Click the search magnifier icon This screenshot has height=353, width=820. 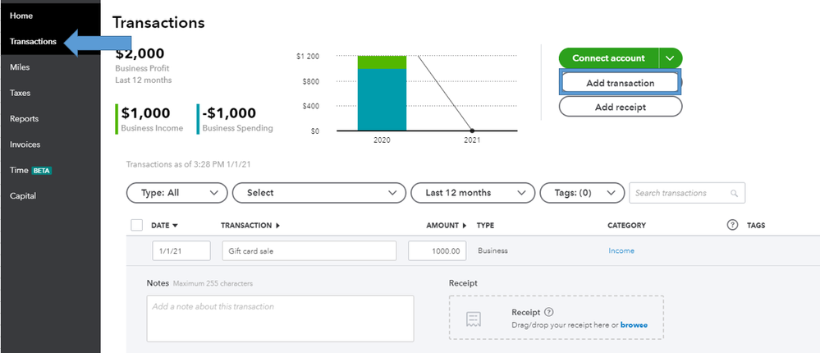pos(734,193)
